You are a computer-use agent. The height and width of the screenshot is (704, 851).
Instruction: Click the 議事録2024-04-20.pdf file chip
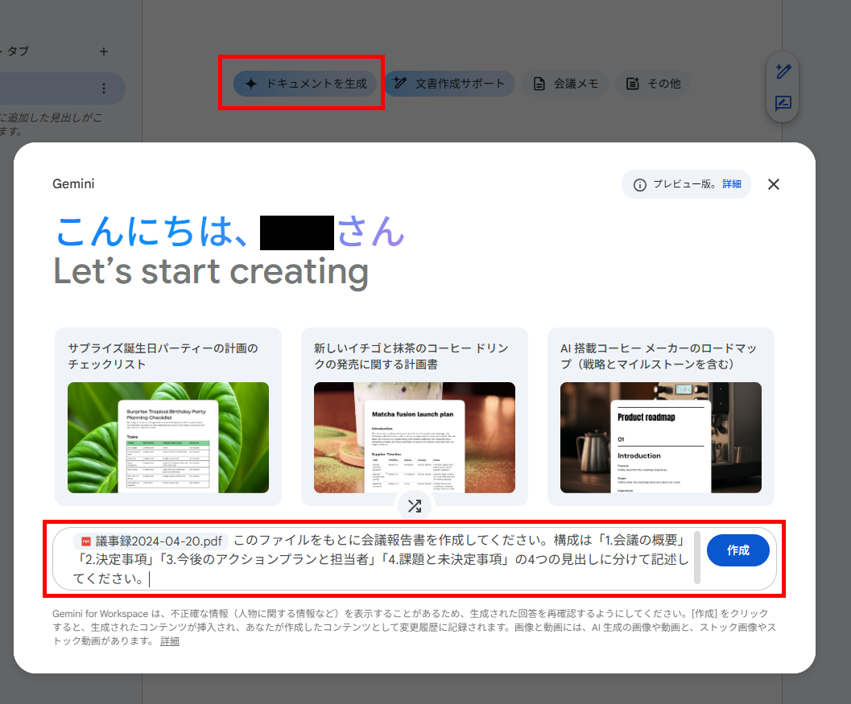point(151,541)
